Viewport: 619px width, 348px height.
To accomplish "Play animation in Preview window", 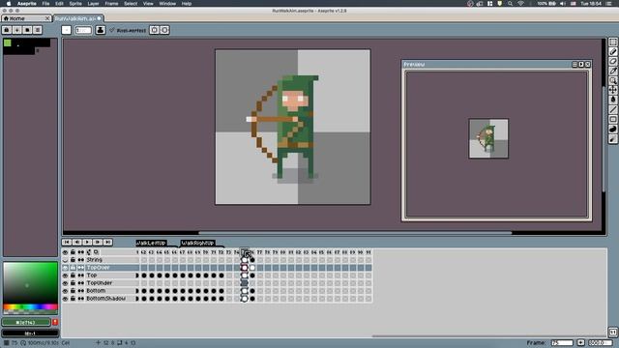I will pyautogui.click(x=581, y=65).
